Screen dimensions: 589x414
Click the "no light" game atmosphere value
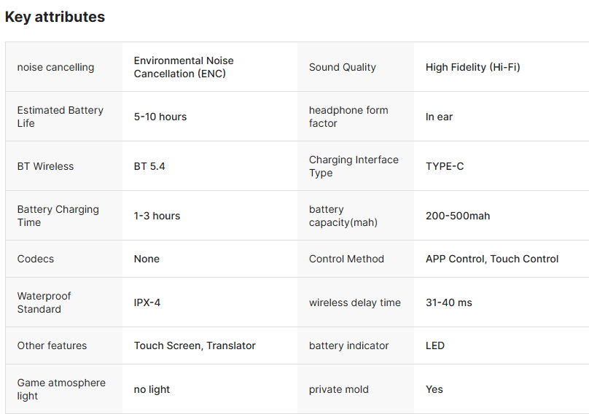(152, 389)
